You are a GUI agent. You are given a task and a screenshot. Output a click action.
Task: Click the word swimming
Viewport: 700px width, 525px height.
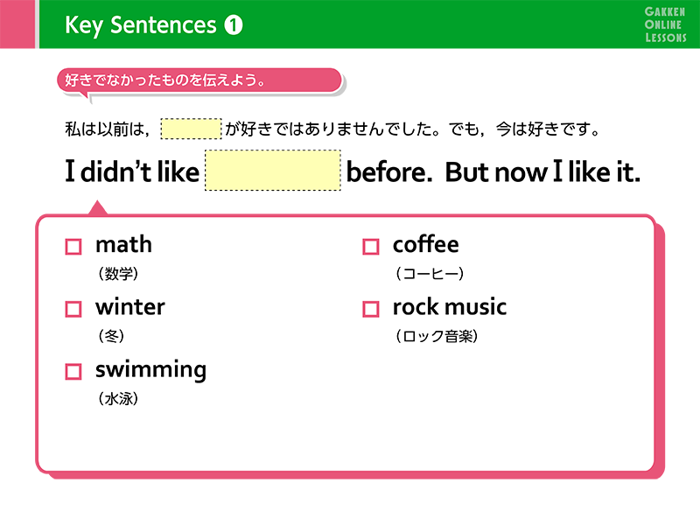[x=150, y=370]
